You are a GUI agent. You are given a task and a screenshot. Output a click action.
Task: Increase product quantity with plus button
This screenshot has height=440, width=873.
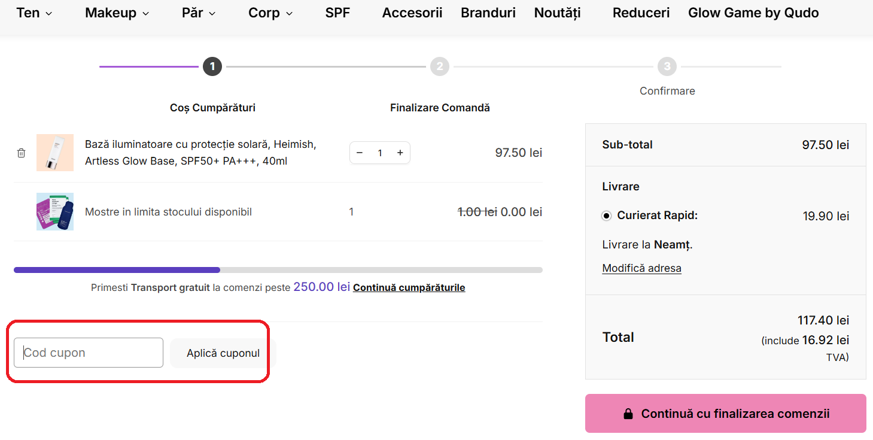tap(400, 153)
